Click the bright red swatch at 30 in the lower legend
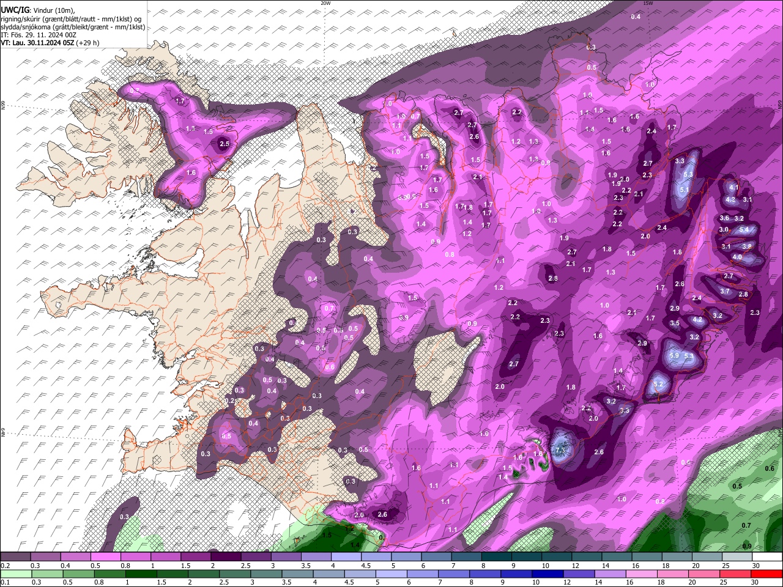The height and width of the screenshot is (587, 783). 767,574
